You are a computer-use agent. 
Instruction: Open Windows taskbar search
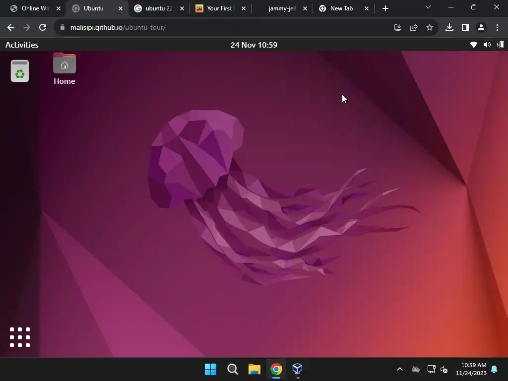coord(232,369)
